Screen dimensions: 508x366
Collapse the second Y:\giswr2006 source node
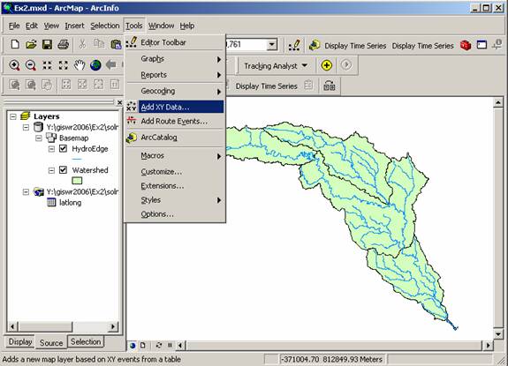[26, 192]
